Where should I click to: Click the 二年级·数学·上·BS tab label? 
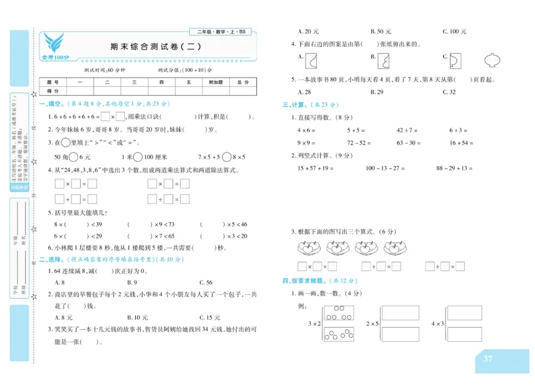coord(222,31)
